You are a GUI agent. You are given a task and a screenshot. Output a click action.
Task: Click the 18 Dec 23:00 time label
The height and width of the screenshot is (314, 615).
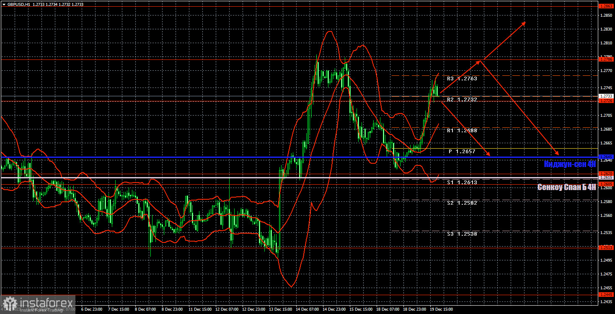click(415, 309)
